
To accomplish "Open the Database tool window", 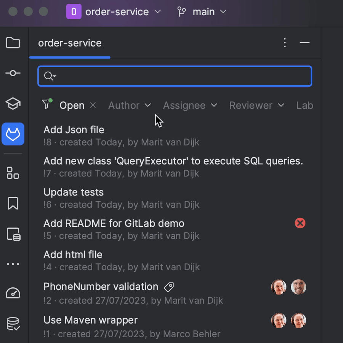I will tap(13, 324).
